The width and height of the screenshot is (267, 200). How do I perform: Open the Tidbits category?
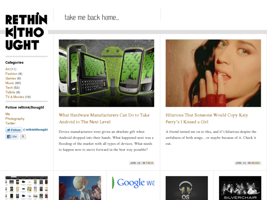tap(10, 92)
